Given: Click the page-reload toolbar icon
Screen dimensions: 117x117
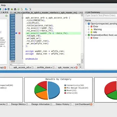Looking at the screenshot, I should [21, 9].
